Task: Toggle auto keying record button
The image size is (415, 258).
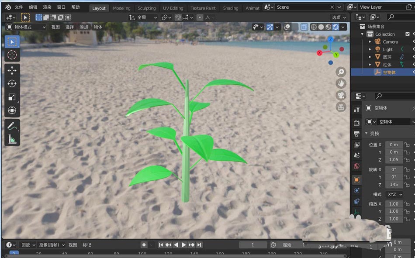Action: click(144, 245)
